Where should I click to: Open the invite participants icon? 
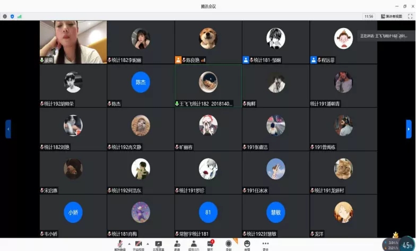point(177,244)
